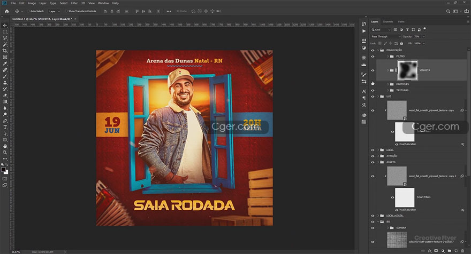The image size is (471, 254).
Task: Open the Auto-Select Layer dropdown
Action: [x=54, y=11]
